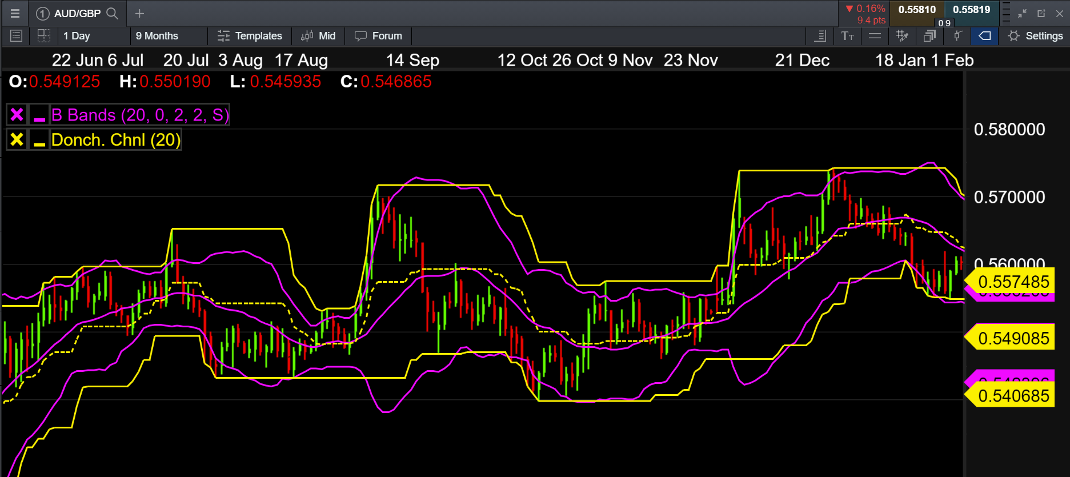
Task: Remove the B Bands indicator
Action: click(x=17, y=115)
